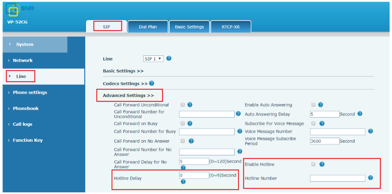Toggle Enable Auto Answering checkbox

[313, 105]
